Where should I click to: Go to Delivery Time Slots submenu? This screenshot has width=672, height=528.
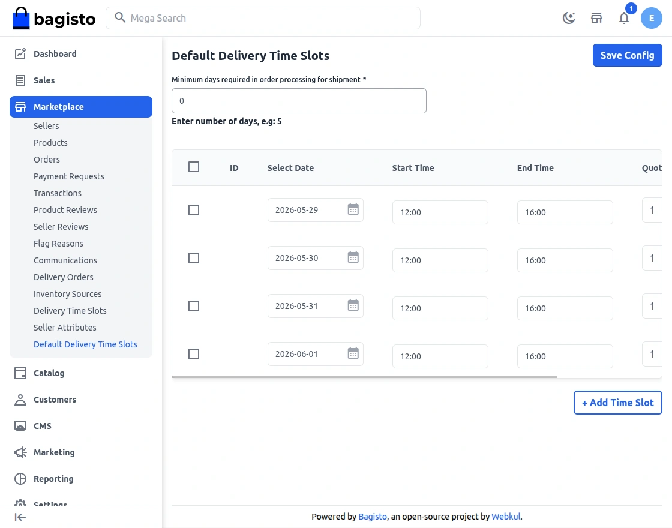tap(70, 310)
